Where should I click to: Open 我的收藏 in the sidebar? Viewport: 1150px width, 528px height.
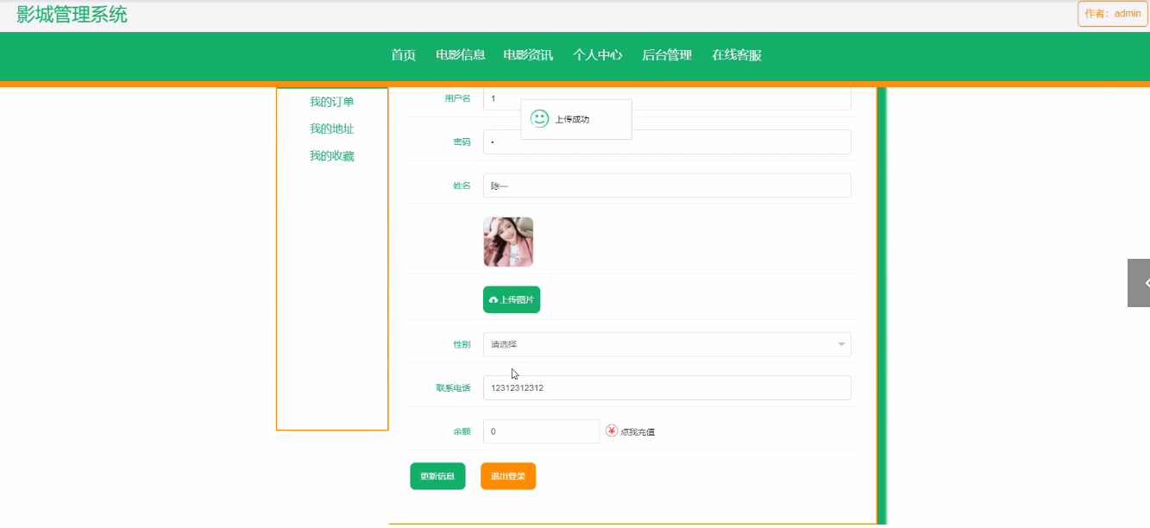point(332,156)
